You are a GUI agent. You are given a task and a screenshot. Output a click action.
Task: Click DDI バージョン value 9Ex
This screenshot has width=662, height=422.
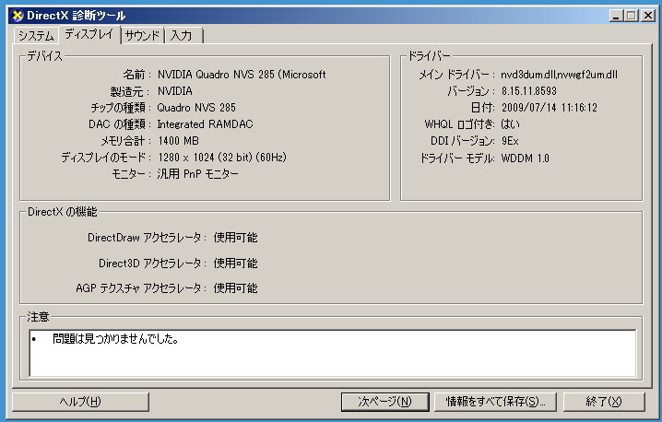[510, 141]
